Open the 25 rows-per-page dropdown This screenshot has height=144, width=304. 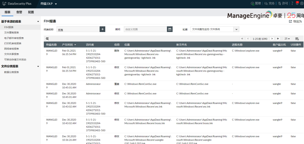coord(287,39)
